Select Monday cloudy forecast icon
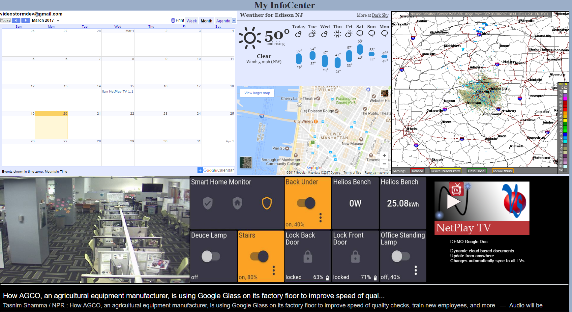This screenshot has width=572, height=312. pyautogui.click(x=384, y=34)
